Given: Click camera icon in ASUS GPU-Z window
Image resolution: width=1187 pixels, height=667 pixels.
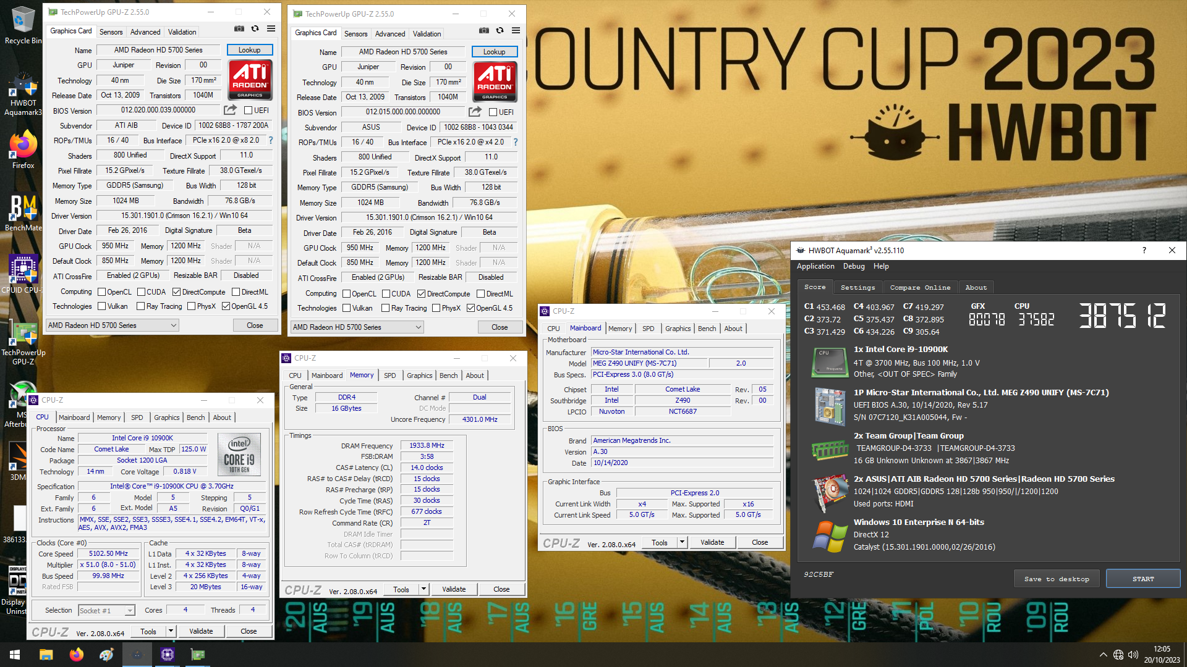Looking at the screenshot, I should 484,30.
